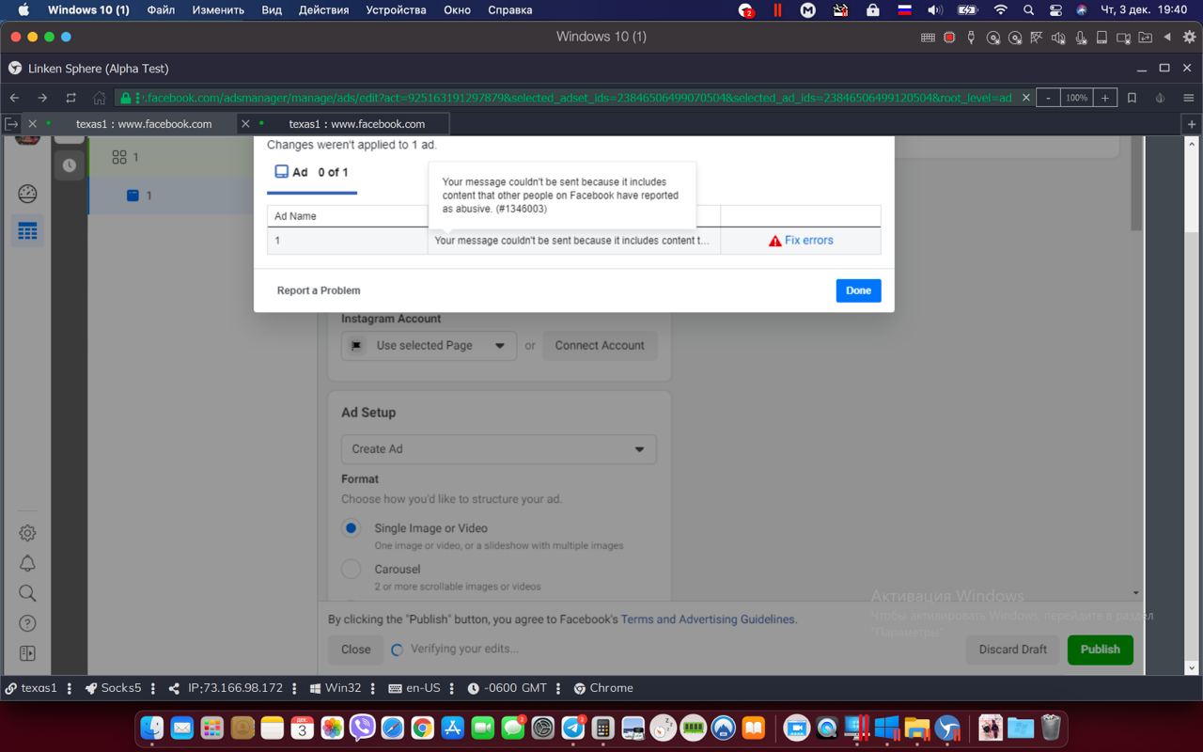
Task: Open Telegram from the Dock
Action: tap(573, 728)
